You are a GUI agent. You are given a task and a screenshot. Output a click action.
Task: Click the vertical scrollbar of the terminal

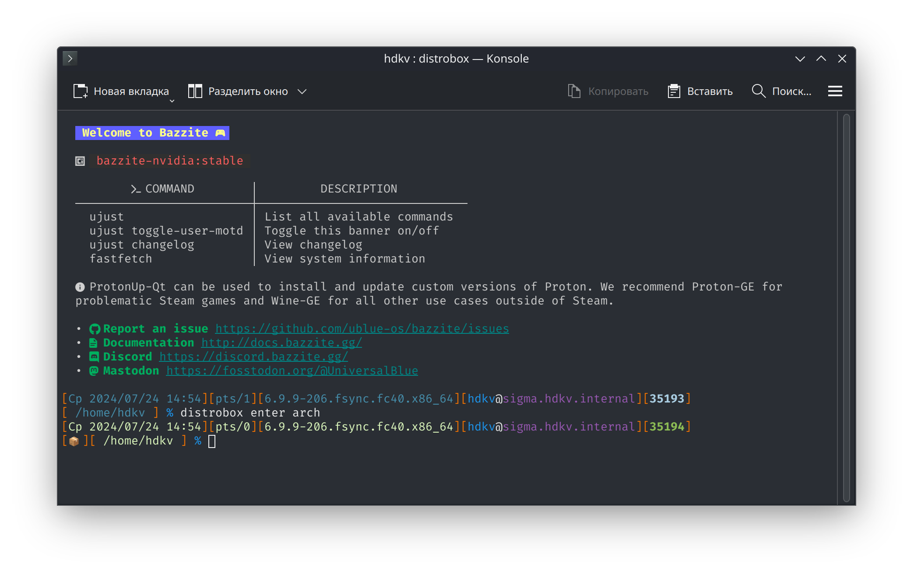pyautogui.click(x=846, y=306)
